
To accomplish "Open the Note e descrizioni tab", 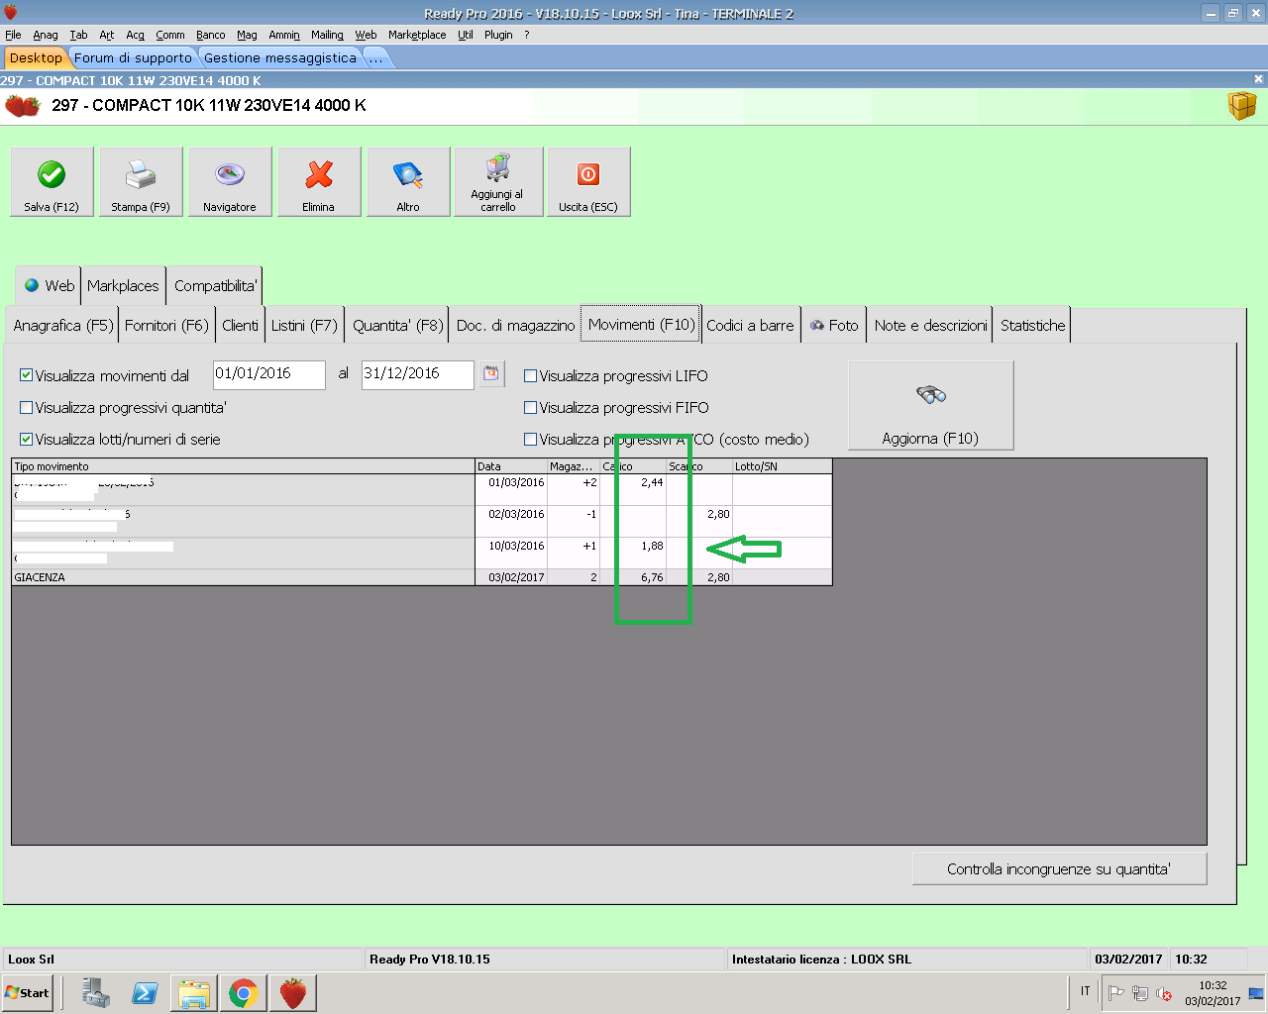I will [930, 325].
